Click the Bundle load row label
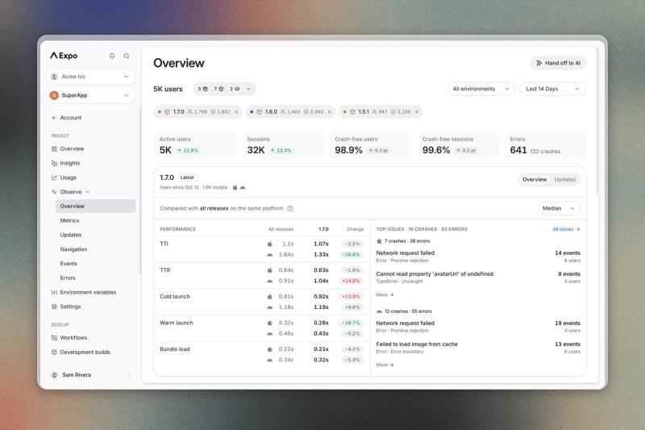645x430 pixels. pyautogui.click(x=175, y=349)
